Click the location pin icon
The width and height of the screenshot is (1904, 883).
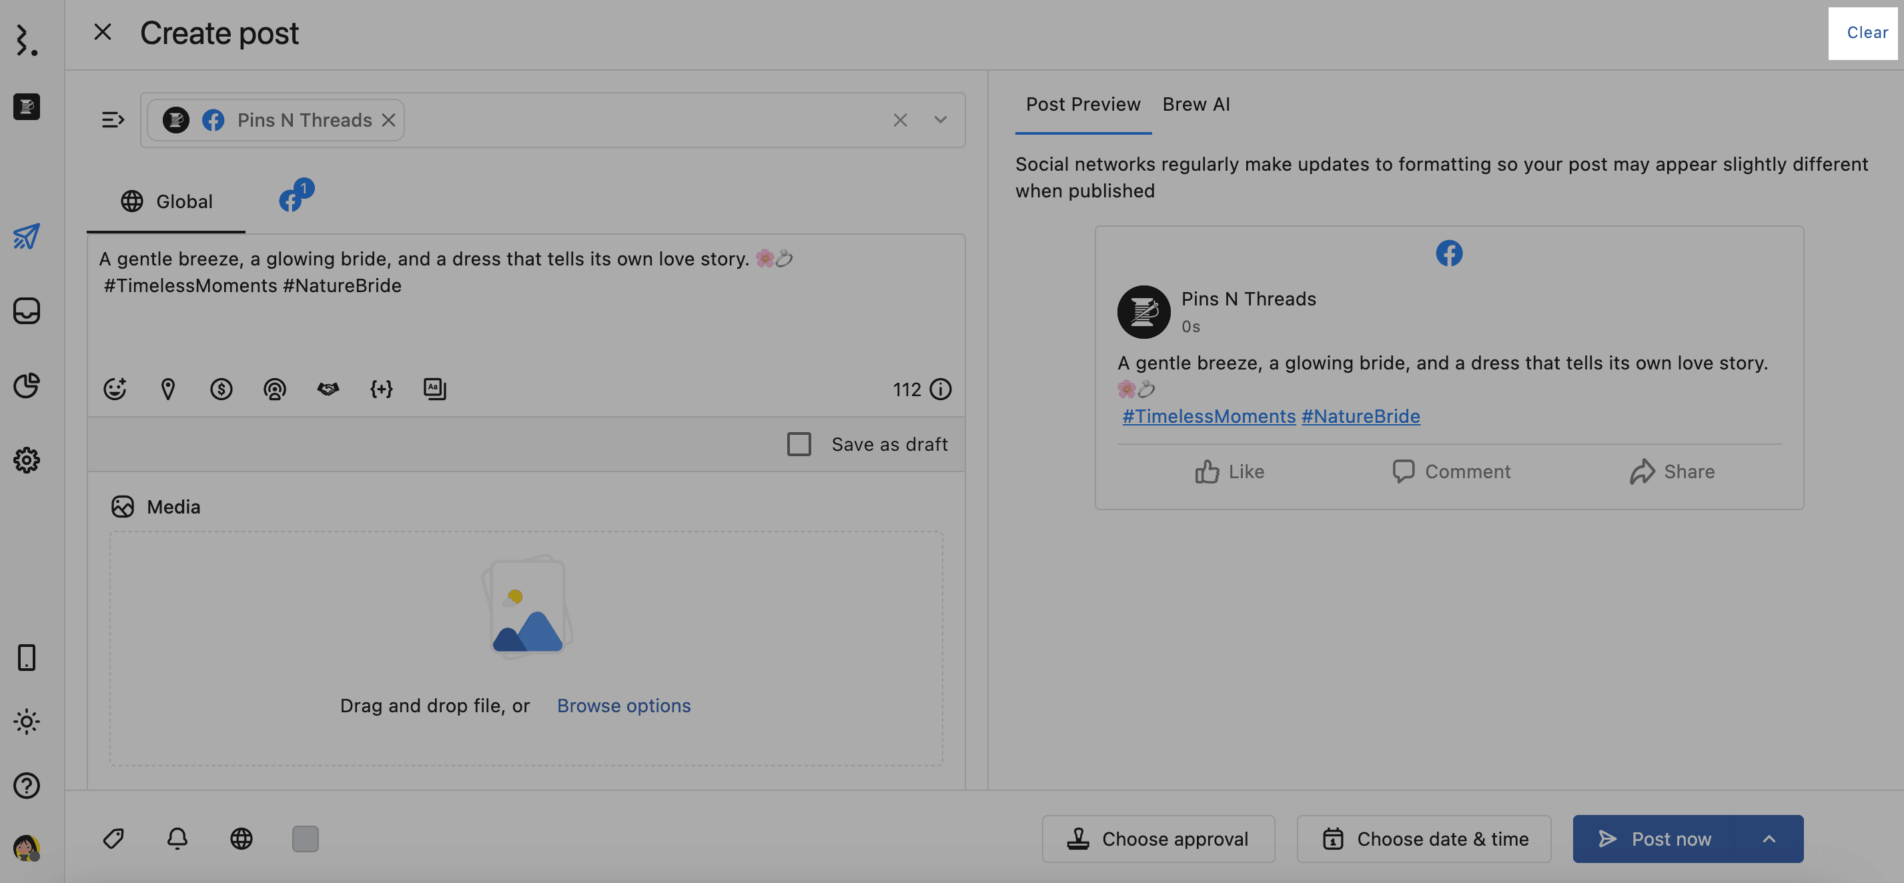coord(167,389)
